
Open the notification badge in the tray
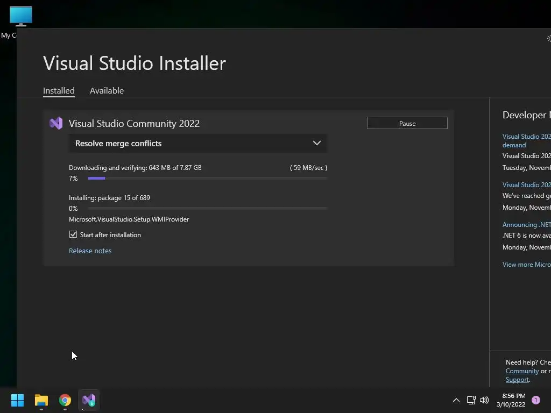click(535, 400)
